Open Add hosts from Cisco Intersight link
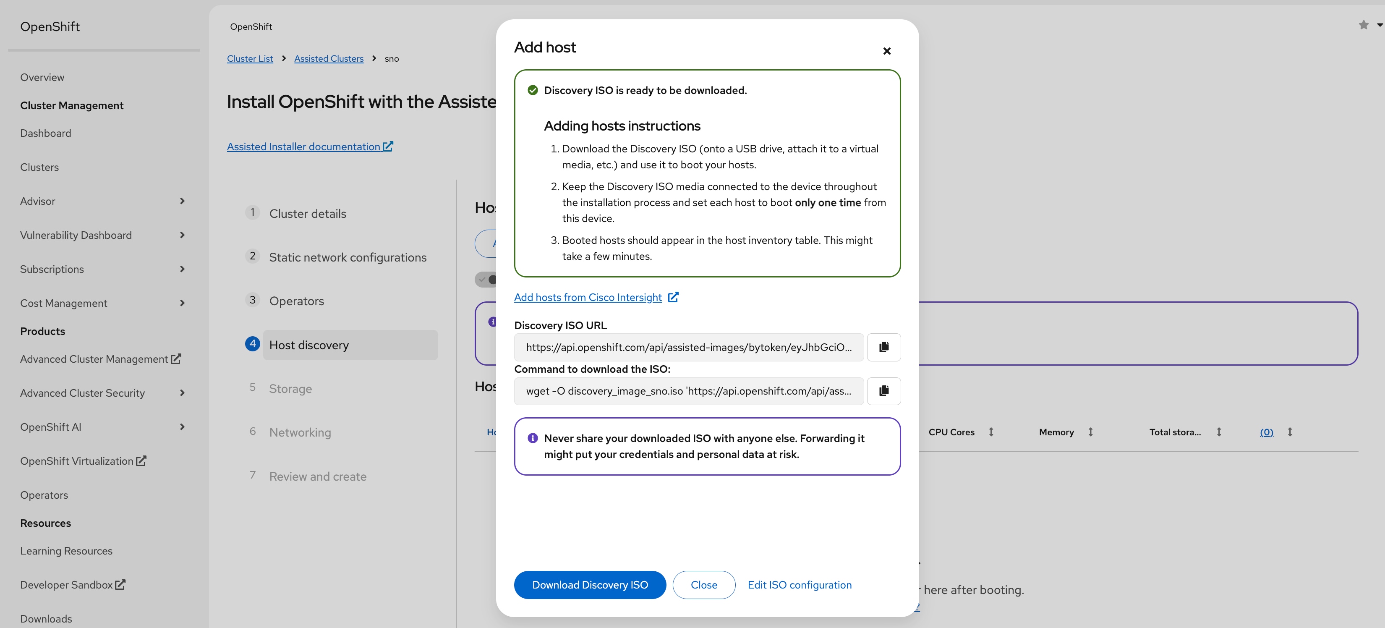1385x628 pixels. 588,297
